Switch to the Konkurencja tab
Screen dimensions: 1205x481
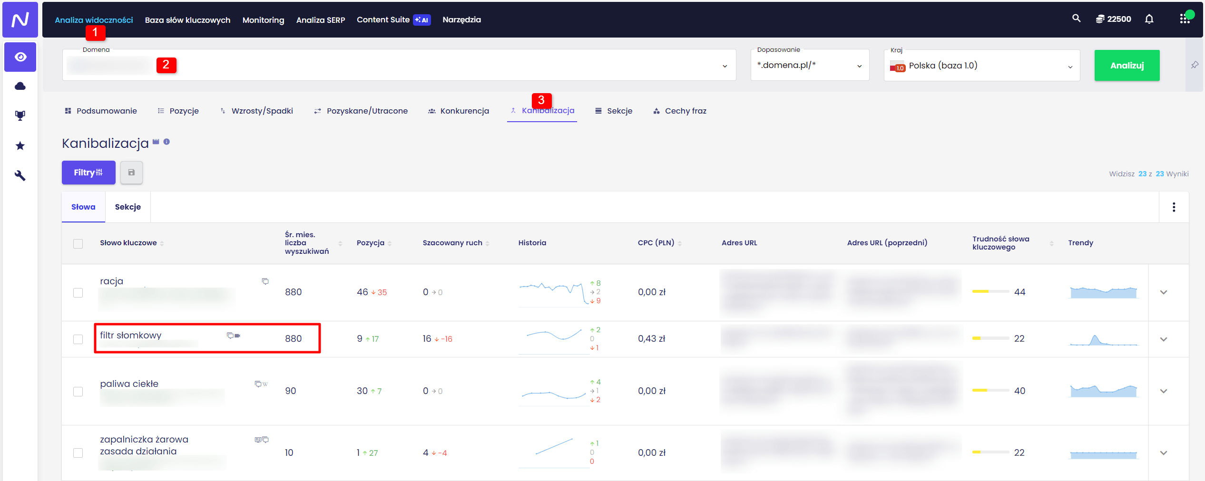pyautogui.click(x=459, y=111)
